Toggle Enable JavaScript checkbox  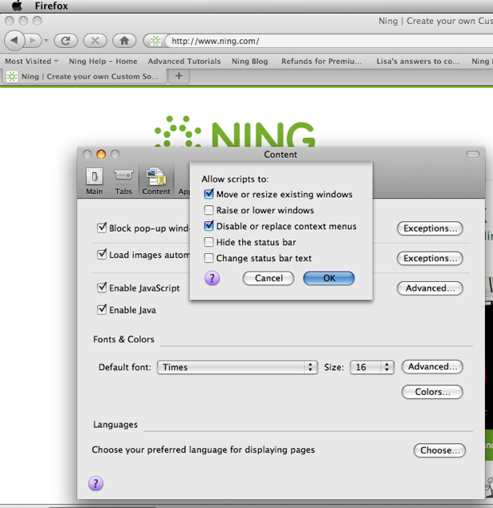point(102,288)
